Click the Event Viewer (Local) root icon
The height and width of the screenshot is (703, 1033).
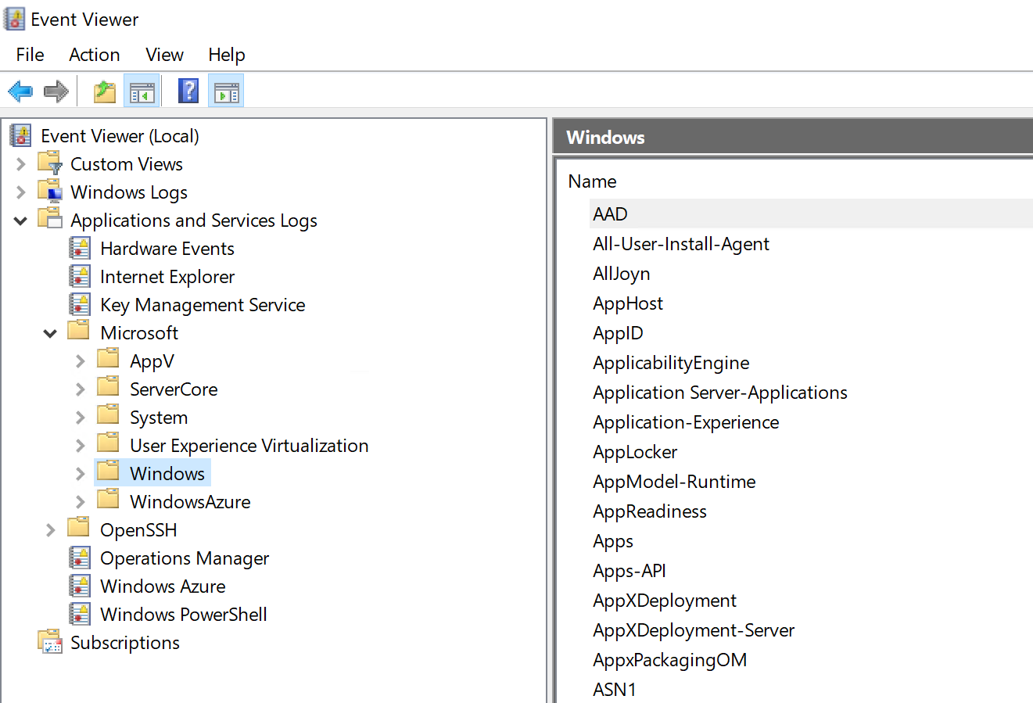[x=20, y=135]
